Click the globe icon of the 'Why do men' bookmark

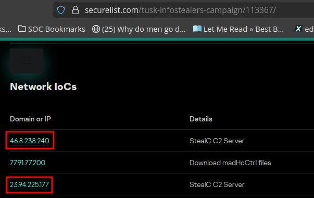(x=96, y=29)
